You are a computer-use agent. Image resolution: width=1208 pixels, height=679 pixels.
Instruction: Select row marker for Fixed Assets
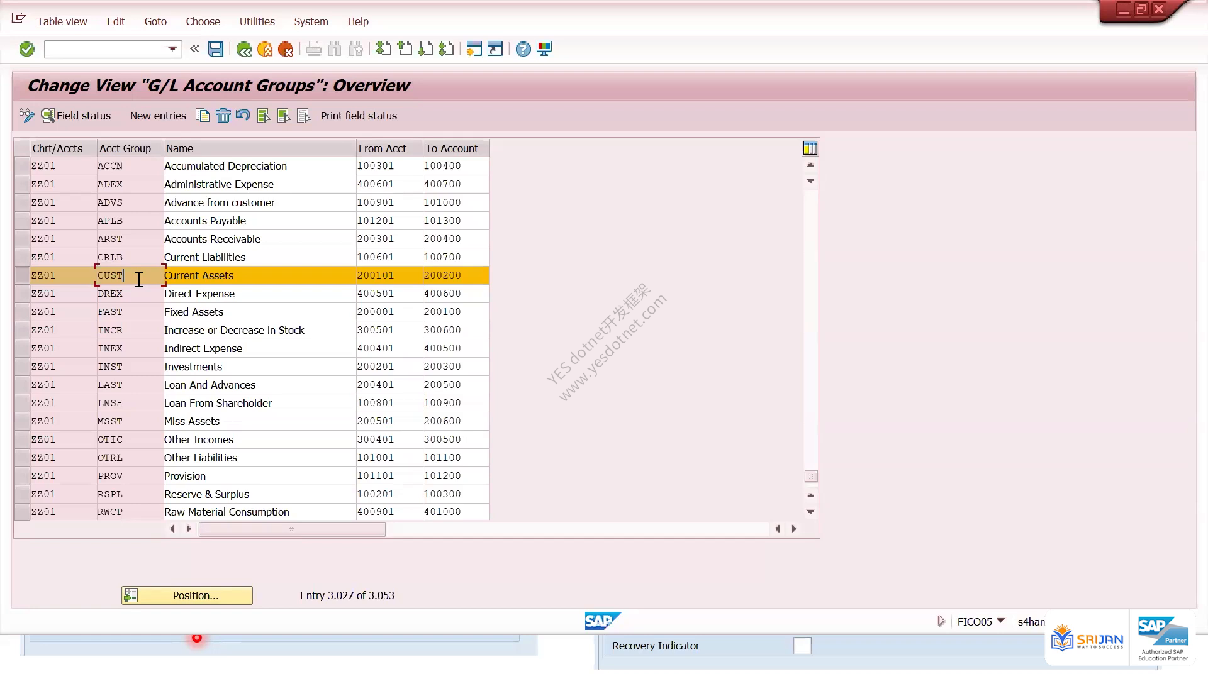click(23, 312)
